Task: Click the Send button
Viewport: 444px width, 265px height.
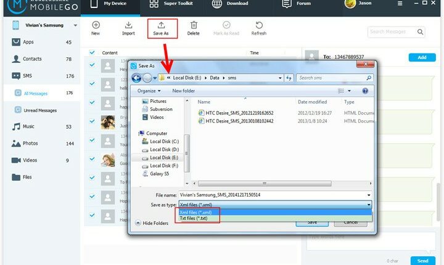Action: tap(423, 261)
